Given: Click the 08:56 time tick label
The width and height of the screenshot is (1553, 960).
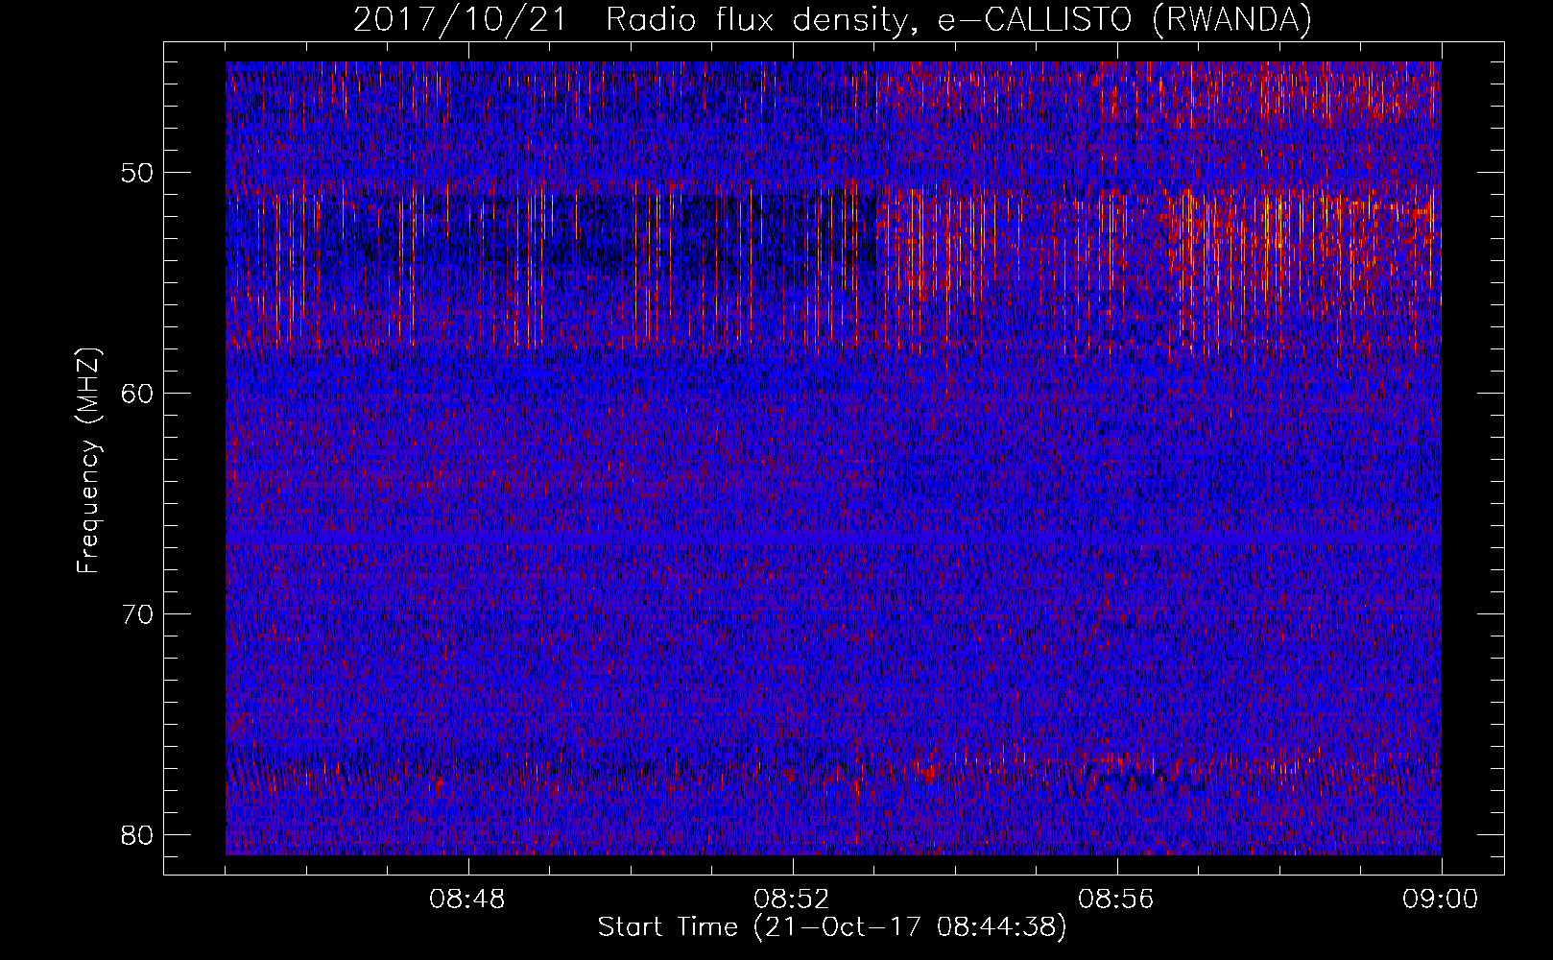Looking at the screenshot, I should pos(1116,900).
